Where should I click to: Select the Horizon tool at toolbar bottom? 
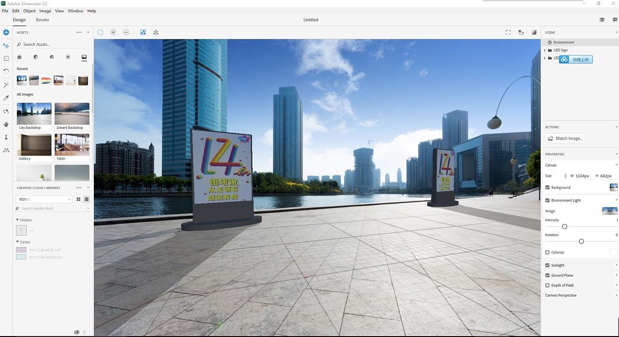[x=6, y=151]
